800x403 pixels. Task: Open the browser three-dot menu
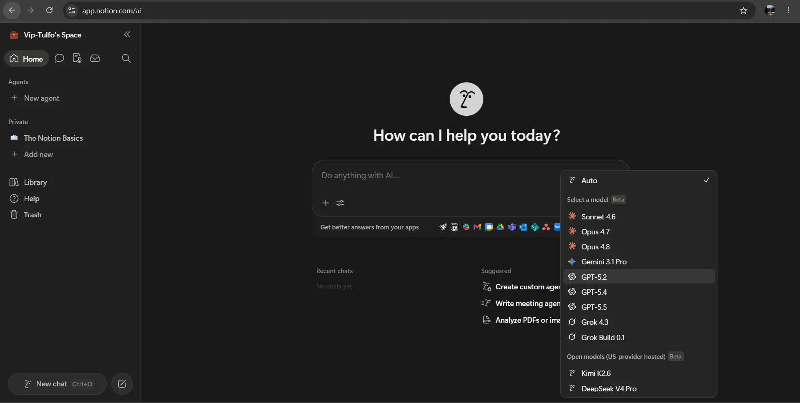pos(788,10)
